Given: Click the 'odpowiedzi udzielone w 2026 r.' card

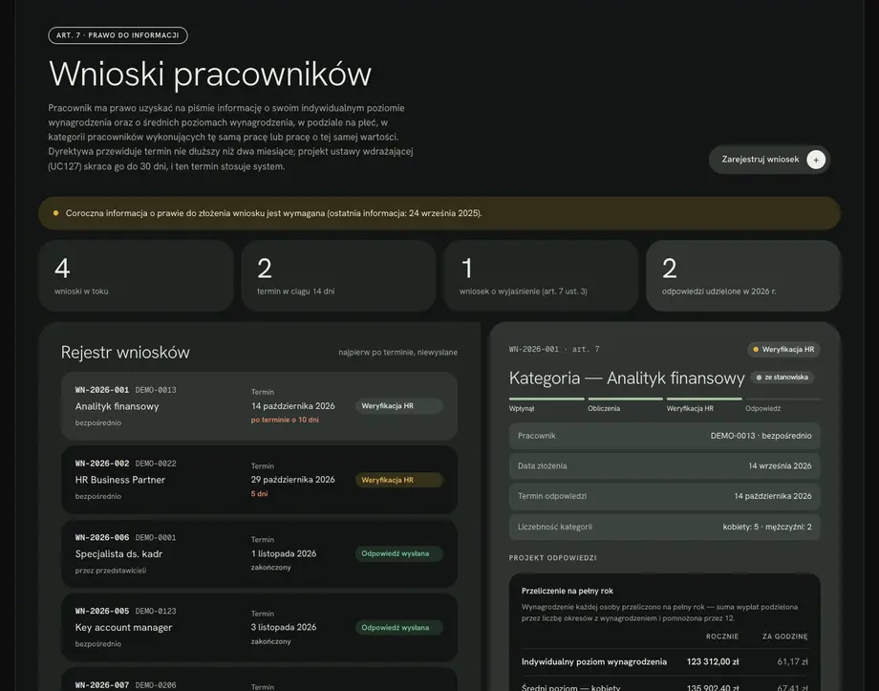Looking at the screenshot, I should (x=742, y=275).
